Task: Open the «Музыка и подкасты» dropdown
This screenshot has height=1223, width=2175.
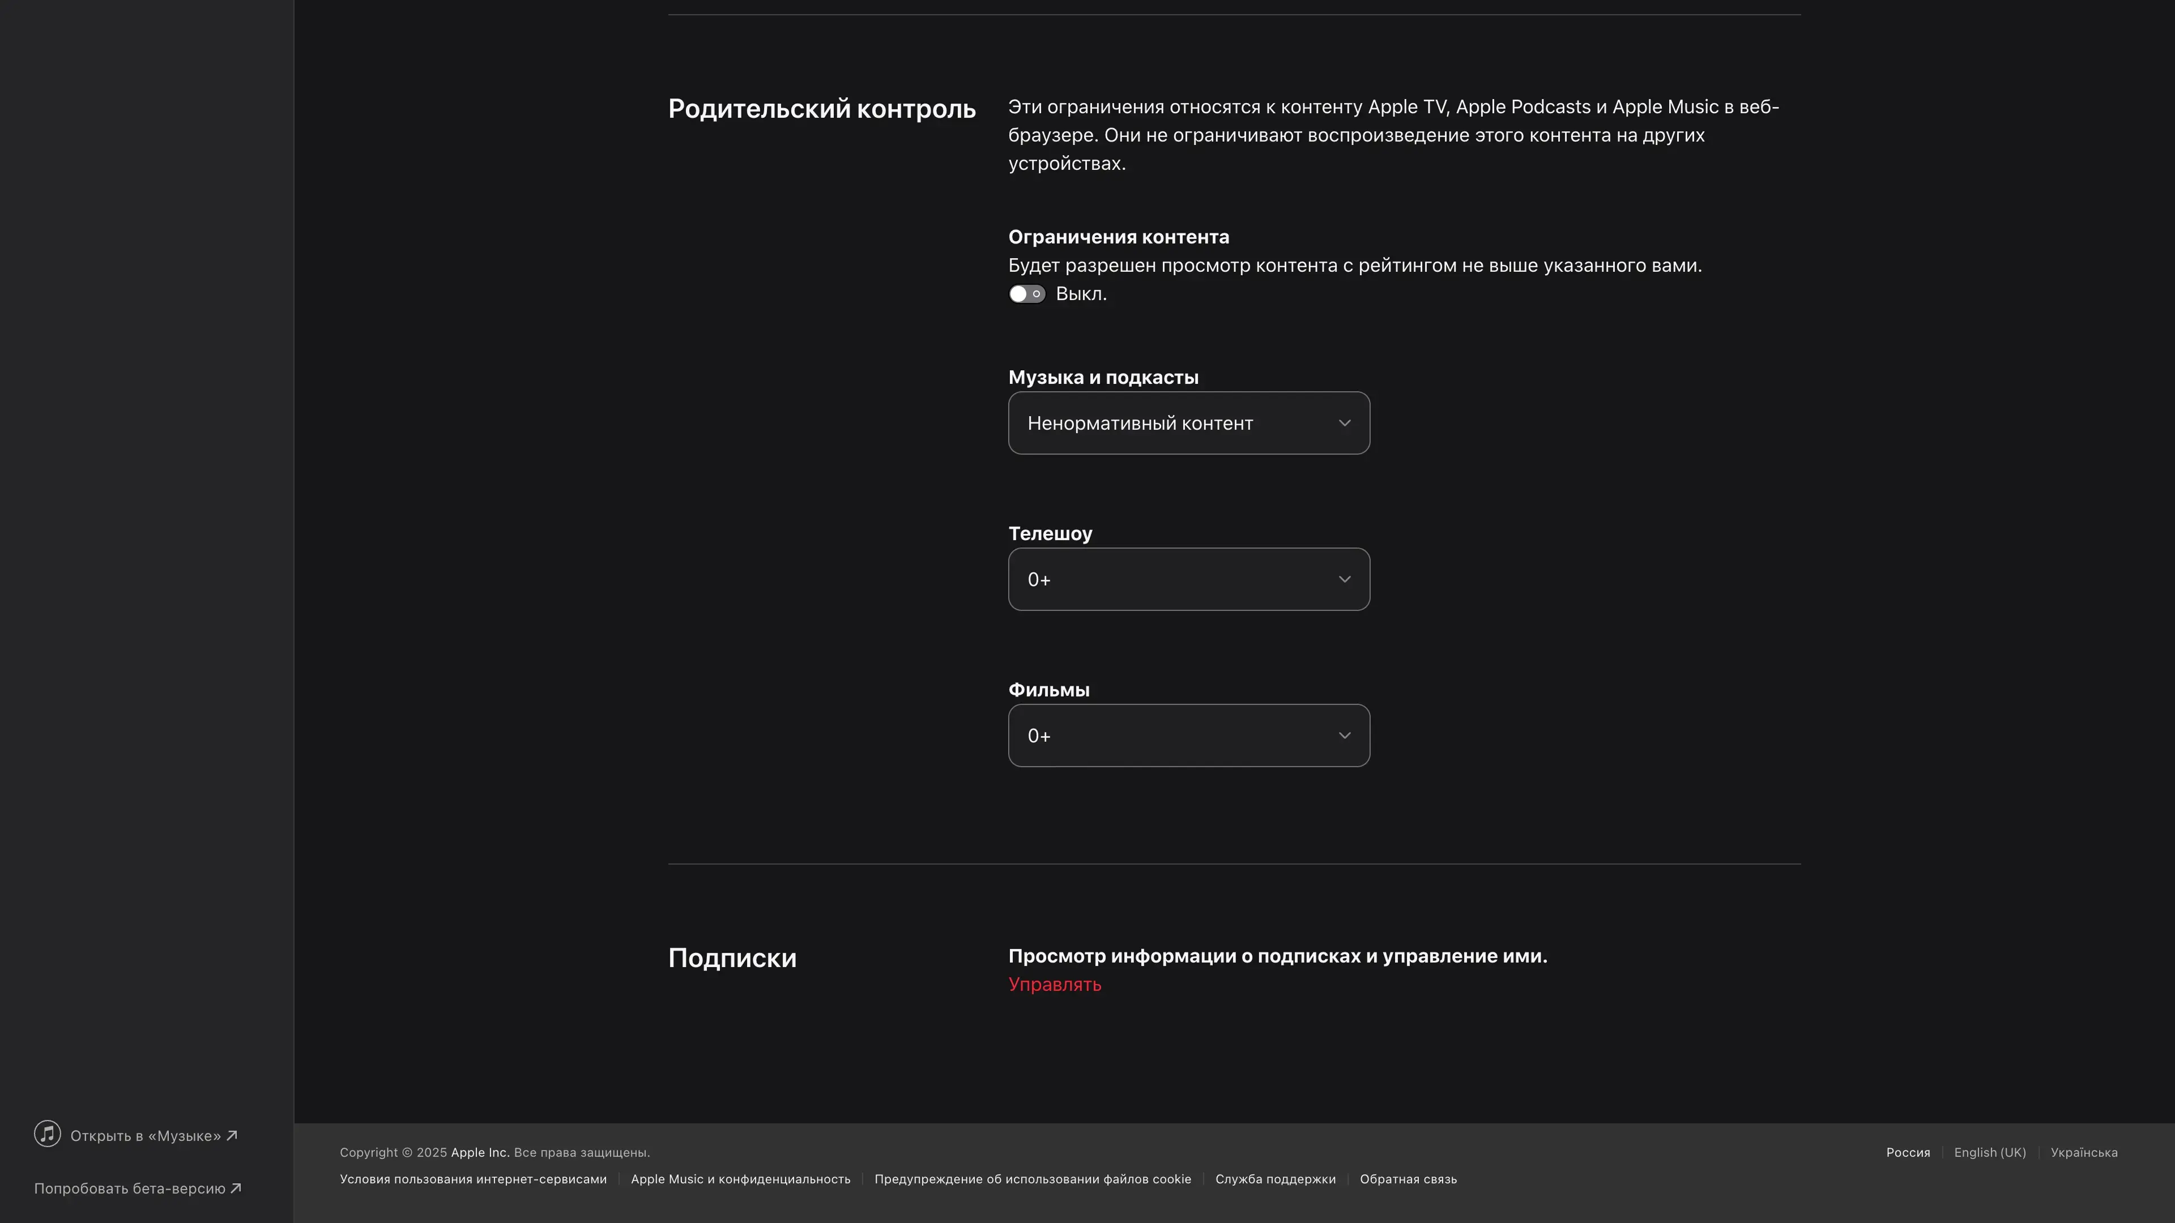Action: [1188, 423]
